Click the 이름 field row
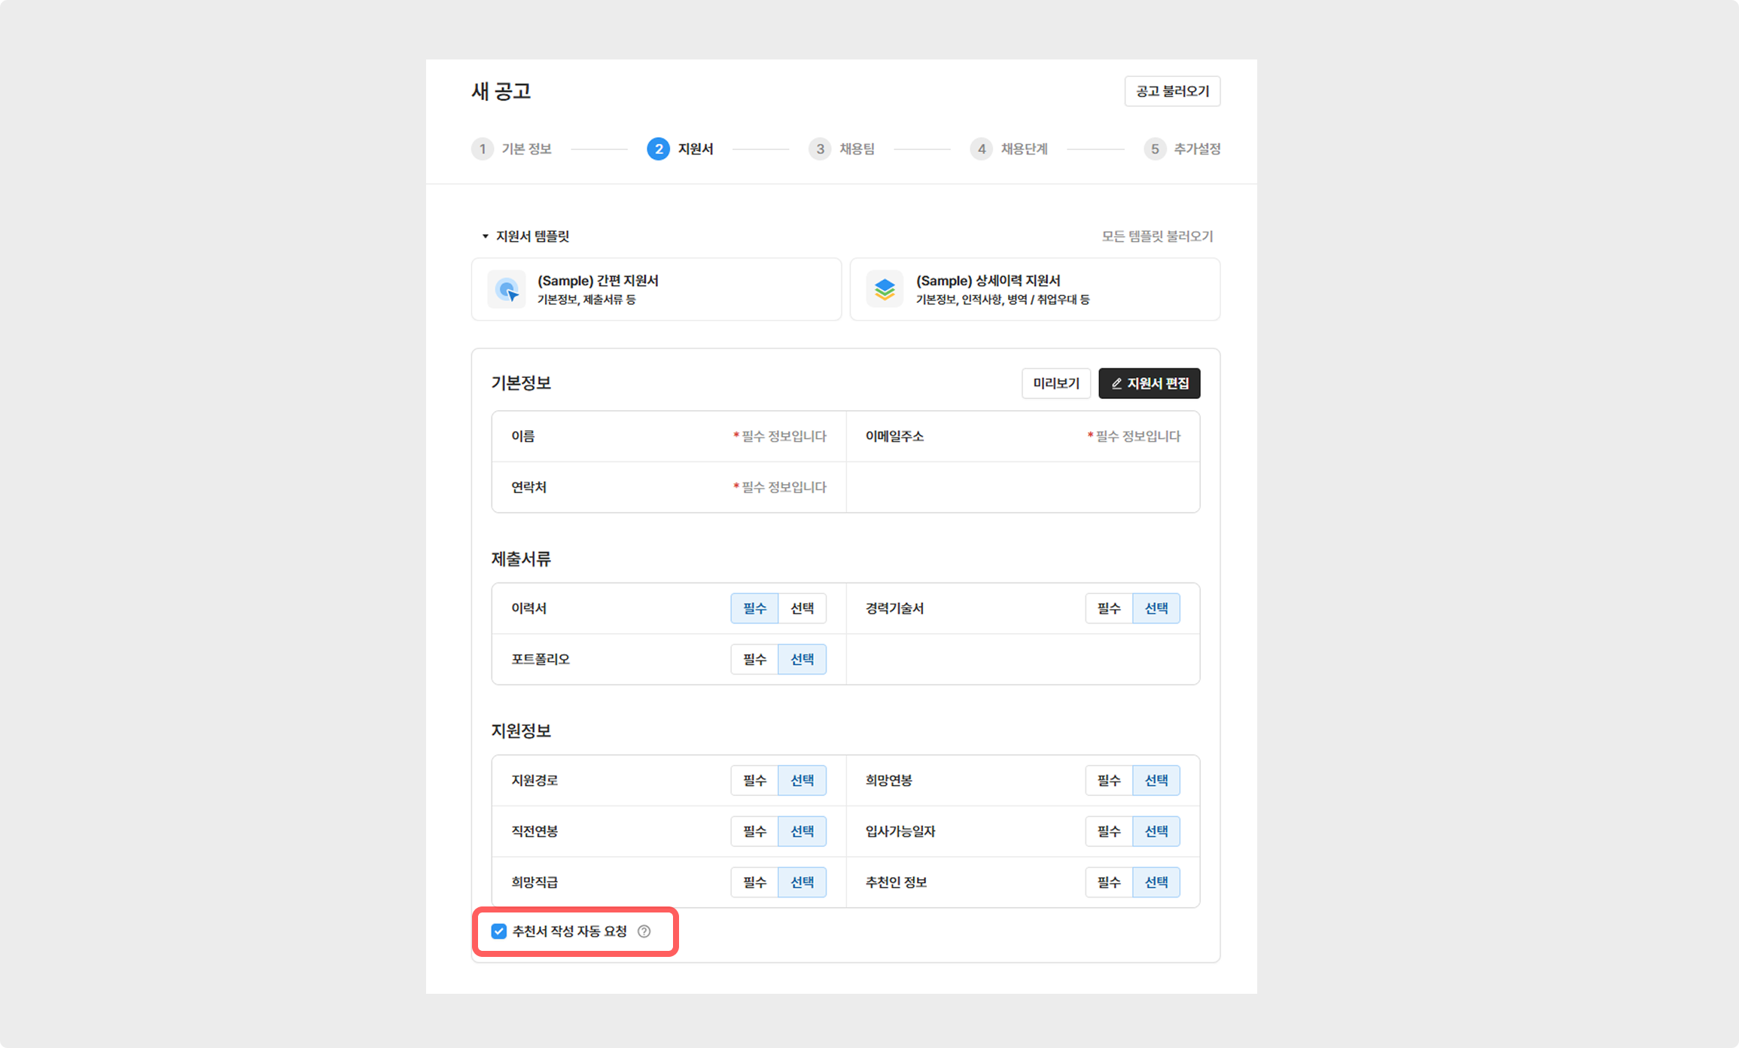The height and width of the screenshot is (1048, 1739). [669, 437]
